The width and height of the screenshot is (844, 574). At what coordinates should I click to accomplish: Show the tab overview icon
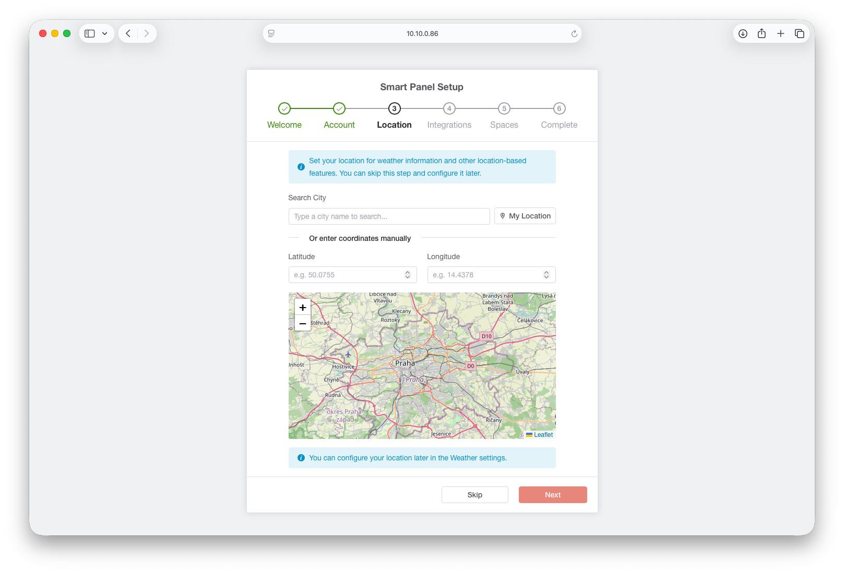tap(799, 33)
